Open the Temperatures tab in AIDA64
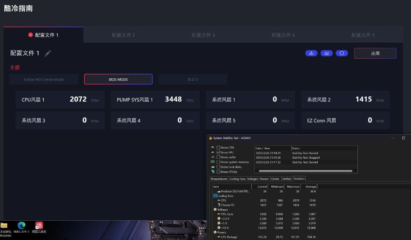The image size is (411, 240). [x=219, y=179]
